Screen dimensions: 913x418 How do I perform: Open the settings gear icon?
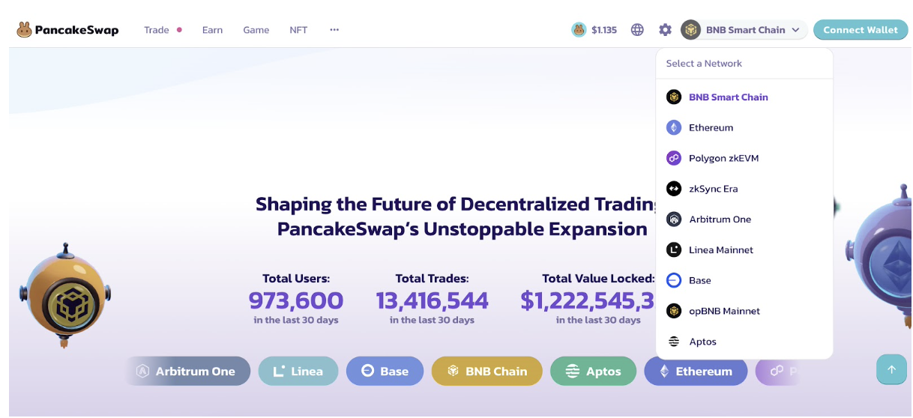pyautogui.click(x=665, y=30)
